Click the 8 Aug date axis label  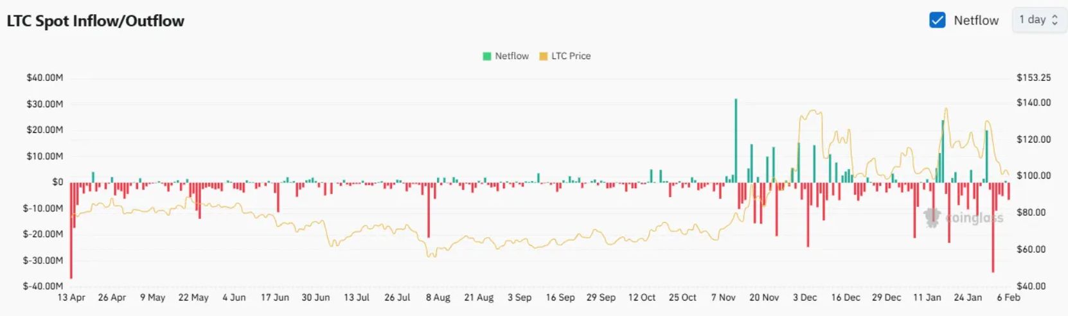(x=438, y=297)
